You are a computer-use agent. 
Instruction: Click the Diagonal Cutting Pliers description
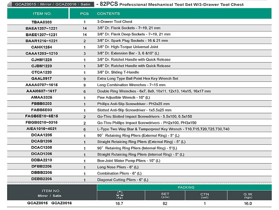123,180
